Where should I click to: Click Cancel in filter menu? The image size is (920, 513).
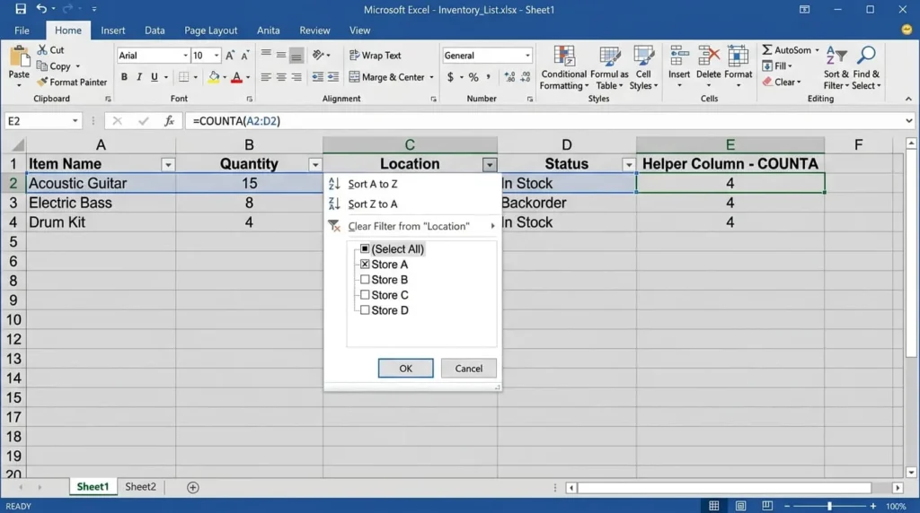click(468, 369)
